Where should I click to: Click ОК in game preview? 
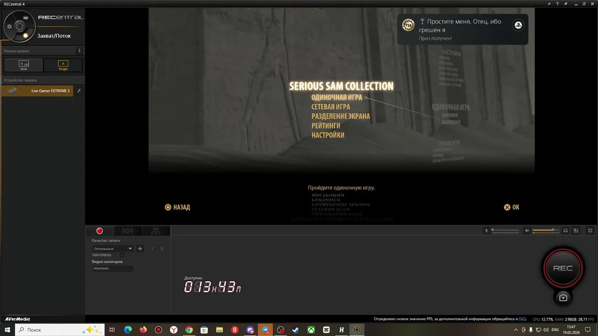tap(512, 207)
